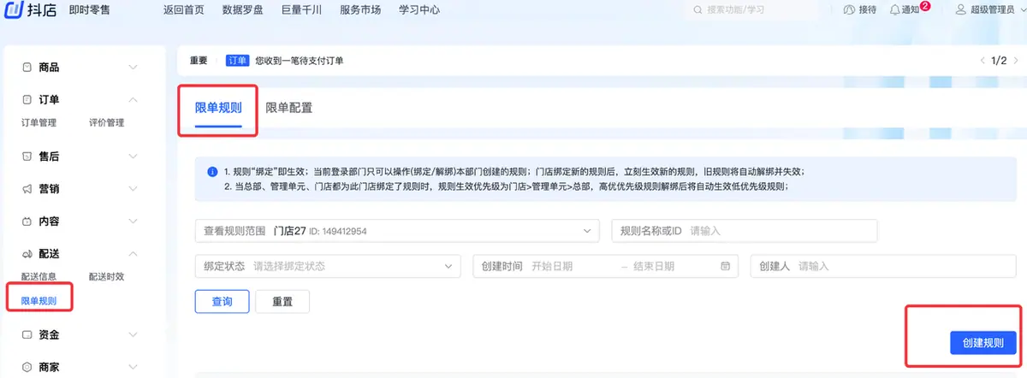
Task: Expand the 资金 menu chevron
Action: pos(133,334)
